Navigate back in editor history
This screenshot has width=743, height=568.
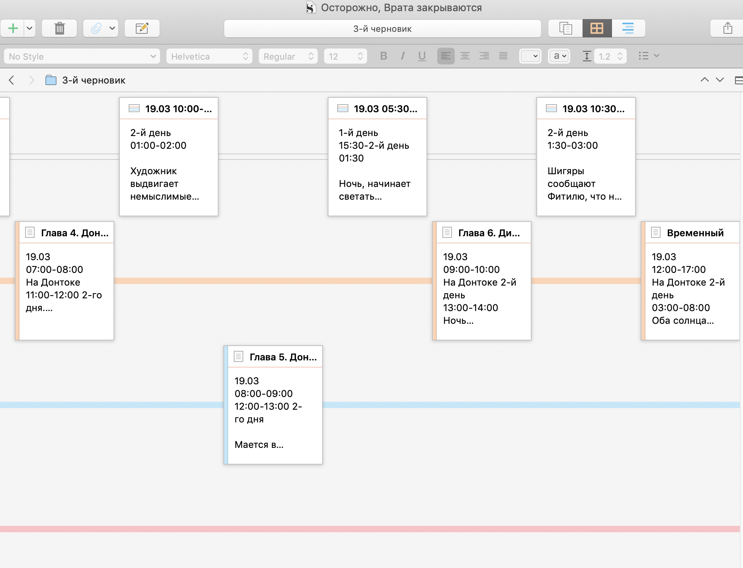(x=12, y=80)
